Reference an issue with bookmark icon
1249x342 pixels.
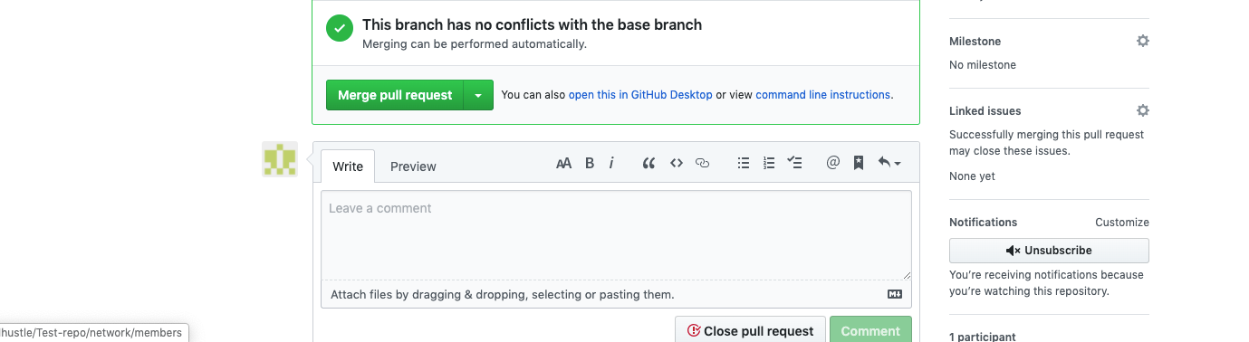coord(859,164)
